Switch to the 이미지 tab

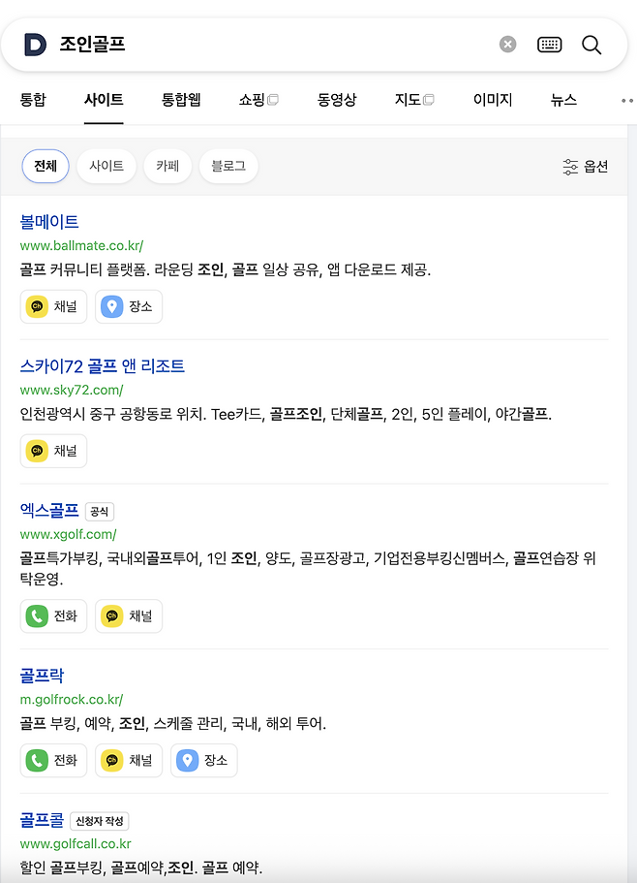[493, 100]
